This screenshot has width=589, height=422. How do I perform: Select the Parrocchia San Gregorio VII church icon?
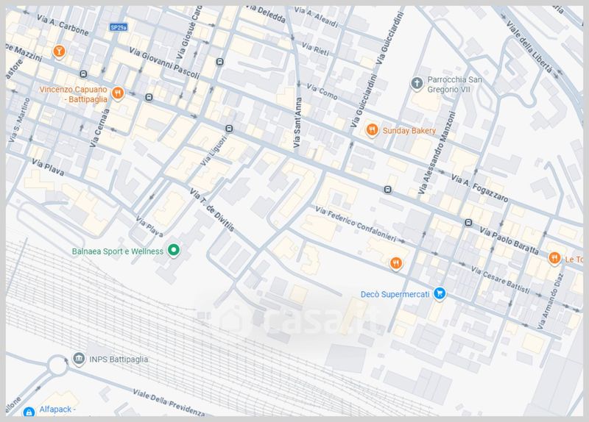417,82
